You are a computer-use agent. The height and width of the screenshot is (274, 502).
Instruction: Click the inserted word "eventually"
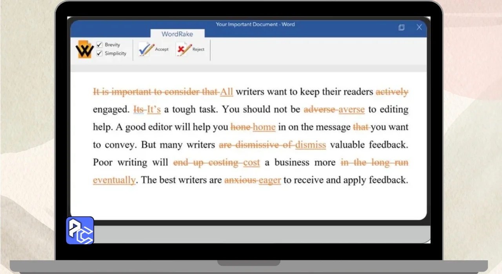click(x=114, y=180)
